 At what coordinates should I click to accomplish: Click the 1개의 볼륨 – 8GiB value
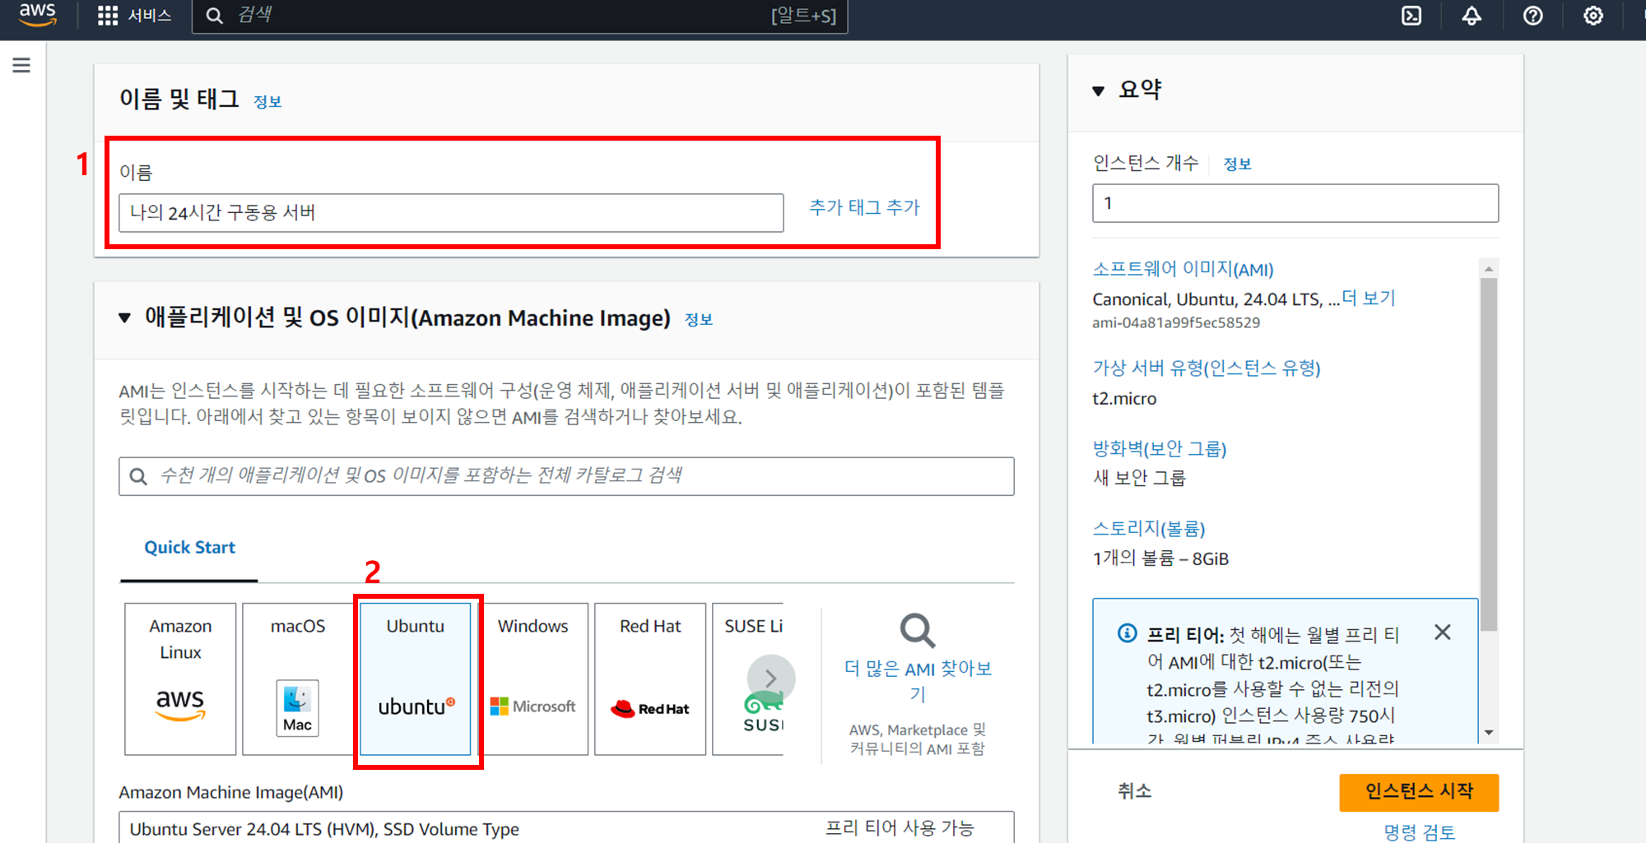(x=1160, y=558)
